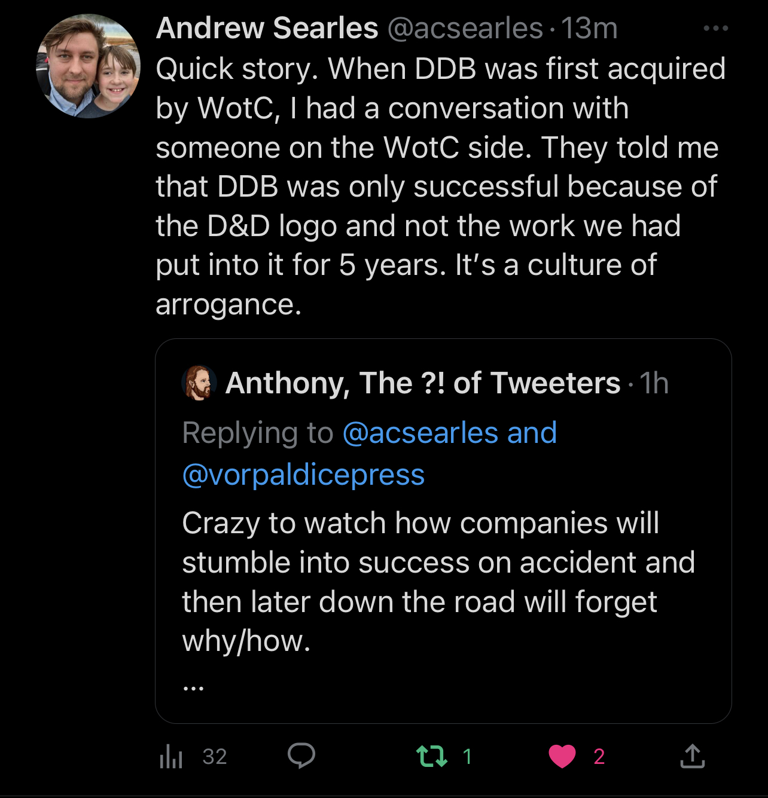
Task: Open the view analytics bar chart icon
Action: 171,757
